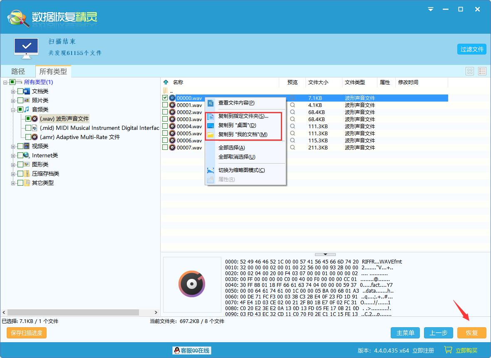Collapse preview pane with the splitter arrow
The width and height of the screenshot is (491, 358).
pyautogui.click(x=325, y=254)
